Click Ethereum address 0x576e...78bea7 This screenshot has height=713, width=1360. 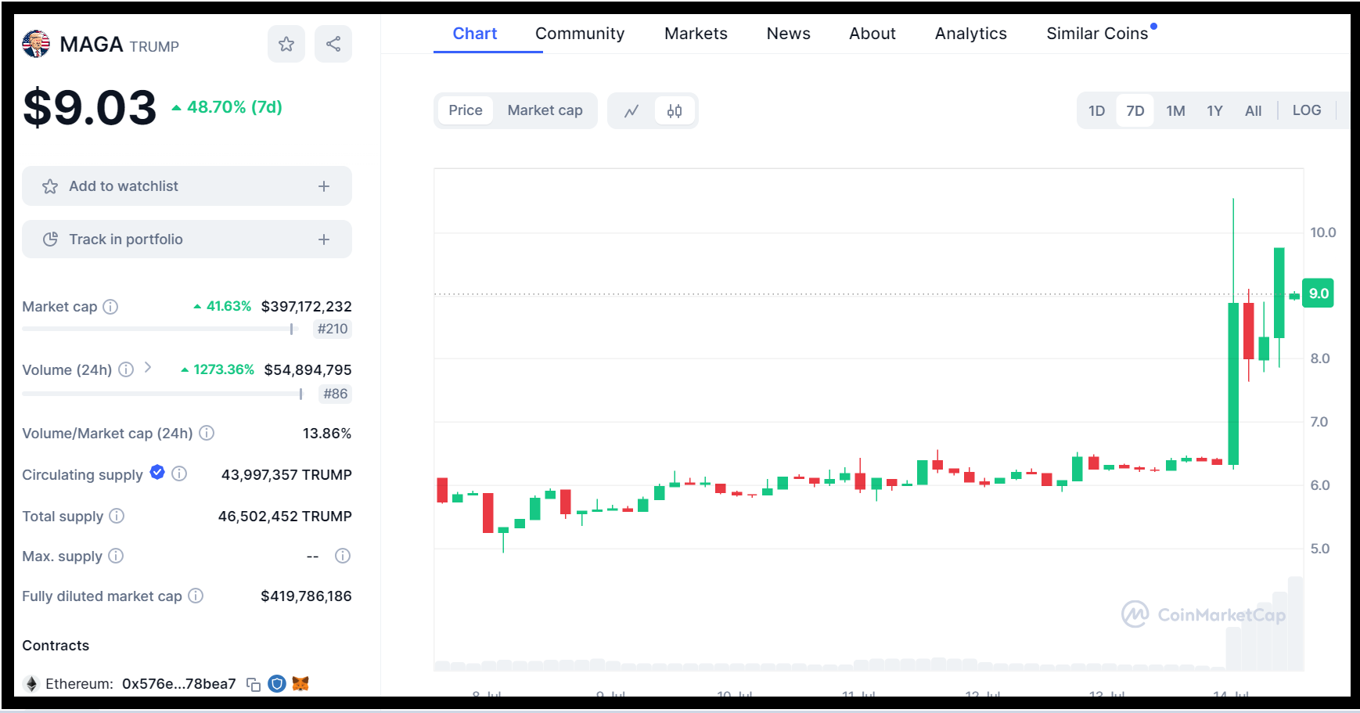pos(178,684)
